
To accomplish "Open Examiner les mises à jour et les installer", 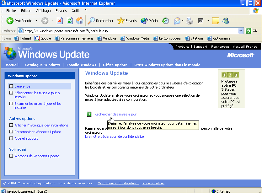I will (x=38, y=106).
